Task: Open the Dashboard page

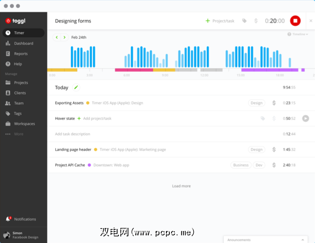Action: [x=24, y=43]
